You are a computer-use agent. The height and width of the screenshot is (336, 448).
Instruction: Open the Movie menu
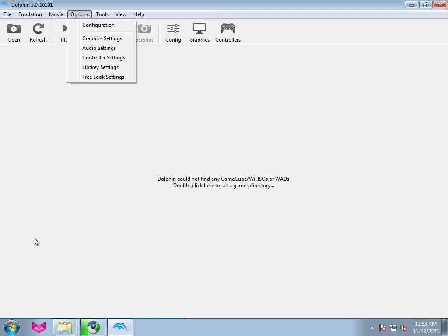point(56,14)
